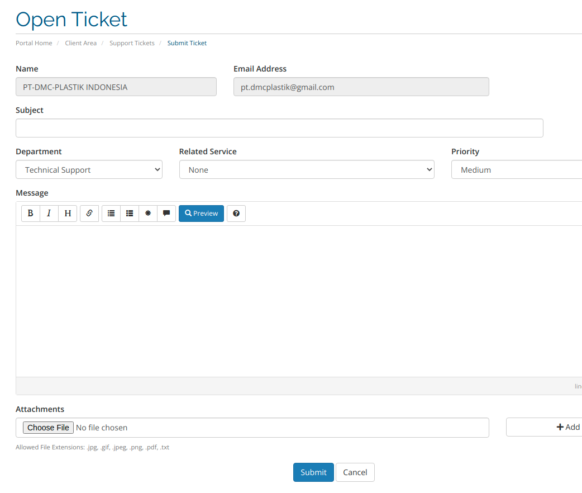Image resolution: width=582 pixels, height=493 pixels.
Task: Focus the Subject input field
Action: point(279,128)
